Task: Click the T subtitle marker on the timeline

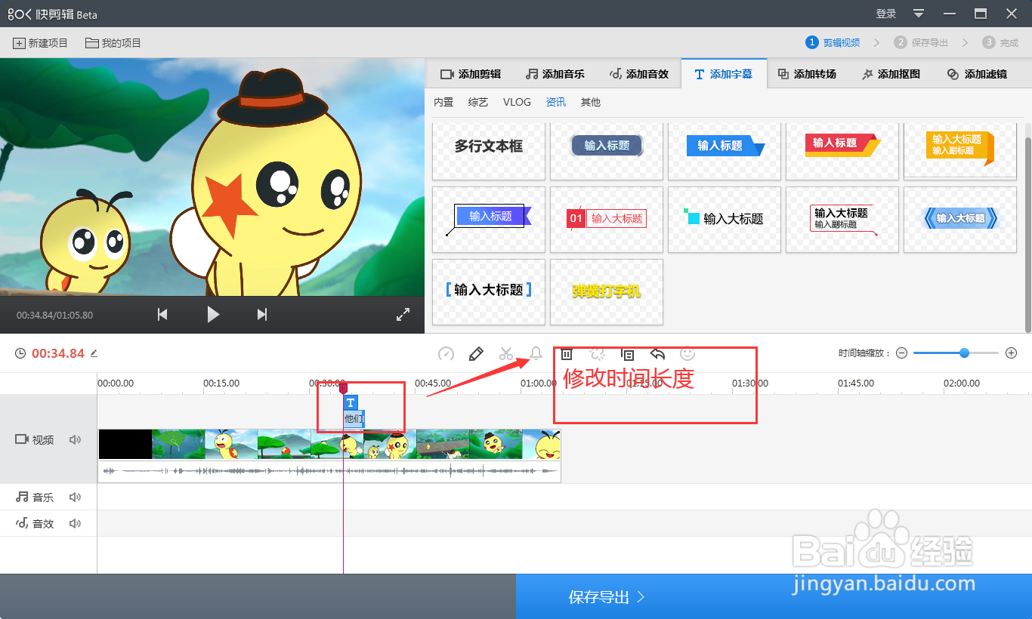Action: pos(351,403)
